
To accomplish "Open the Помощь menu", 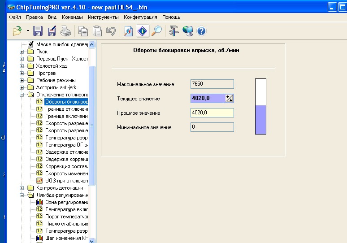I will point(171,17).
